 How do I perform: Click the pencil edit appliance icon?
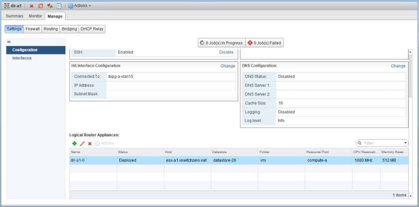[x=82, y=144]
